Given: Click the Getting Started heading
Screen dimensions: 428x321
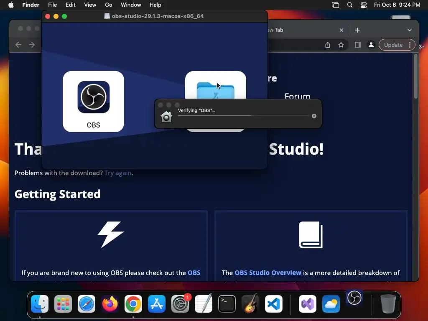Looking at the screenshot, I should coord(58,194).
